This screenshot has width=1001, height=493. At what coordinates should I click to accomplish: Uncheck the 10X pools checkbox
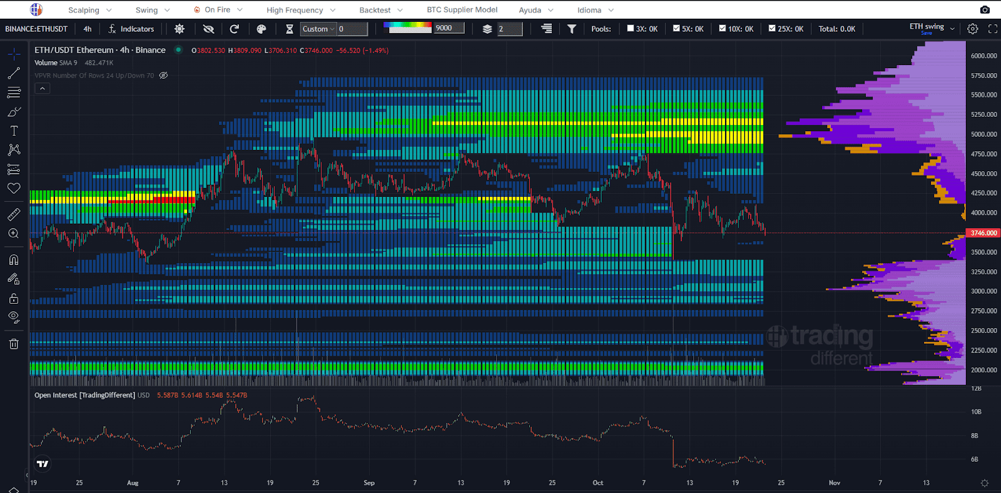click(723, 28)
